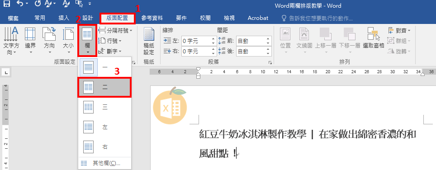The width and height of the screenshot is (436, 170).
Task: Click the right indent marker on ruler
Action: click(422, 74)
